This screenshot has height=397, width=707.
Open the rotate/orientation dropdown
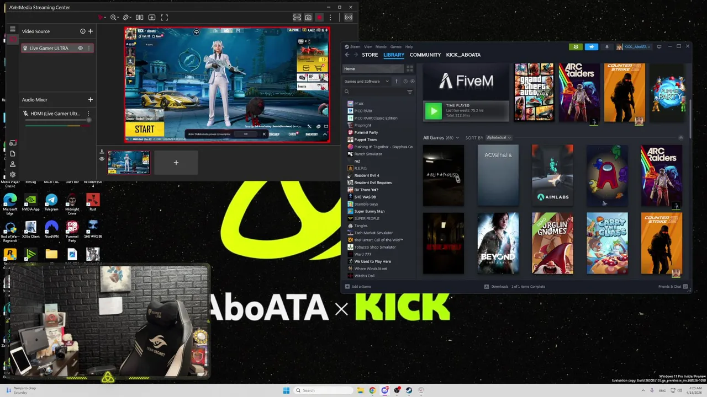coord(128,18)
